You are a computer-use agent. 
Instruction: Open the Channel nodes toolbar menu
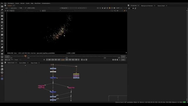[x=2, y=16]
